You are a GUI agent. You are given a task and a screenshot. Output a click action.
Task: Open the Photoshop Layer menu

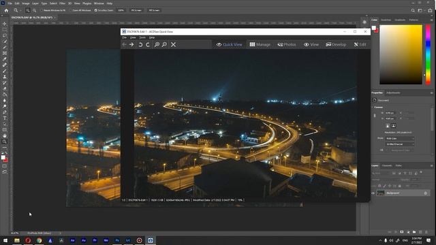35,3
